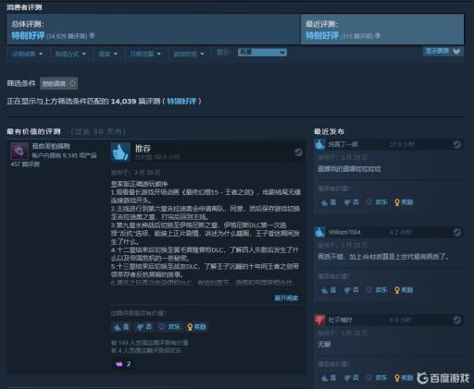
Task: Click Steam icon on first recent review
Action: pyautogui.click(x=456, y=144)
